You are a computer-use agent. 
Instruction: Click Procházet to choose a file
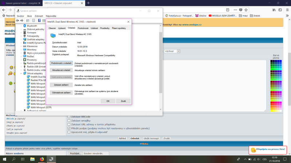point(75,153)
